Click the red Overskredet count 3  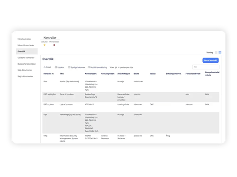pyautogui.click(x=54, y=45)
